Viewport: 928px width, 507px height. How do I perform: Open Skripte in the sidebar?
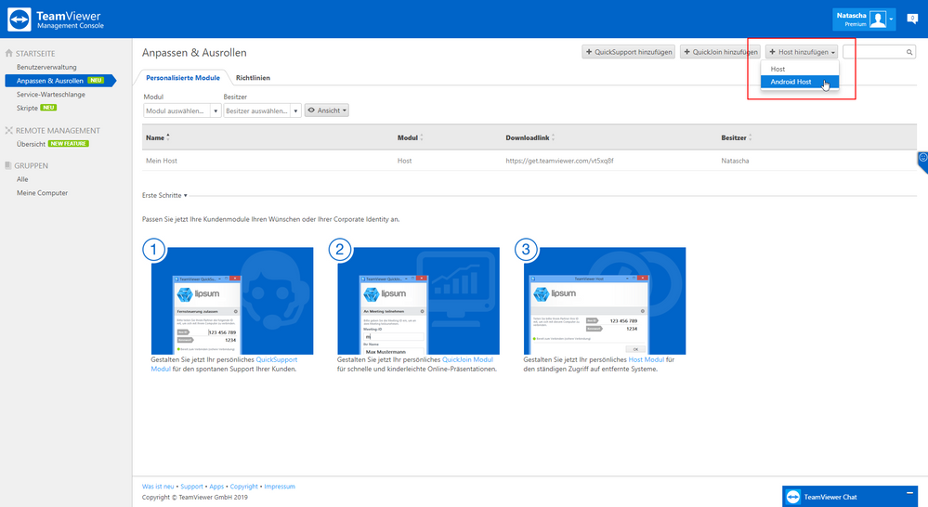pyautogui.click(x=27, y=108)
